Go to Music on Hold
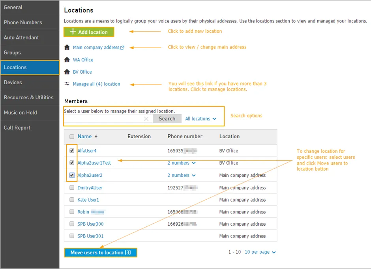Screen dimensions: 371x269 point(30,113)
